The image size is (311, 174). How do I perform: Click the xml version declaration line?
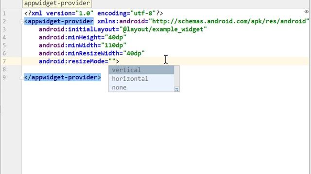(x=93, y=14)
